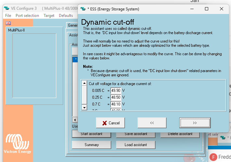
Task: Open the Port selection menu
Action: tap(27, 16)
